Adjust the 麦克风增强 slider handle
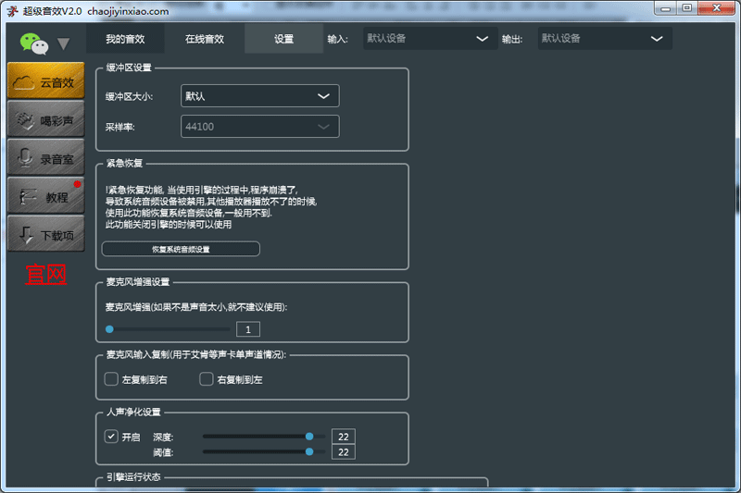 point(109,329)
